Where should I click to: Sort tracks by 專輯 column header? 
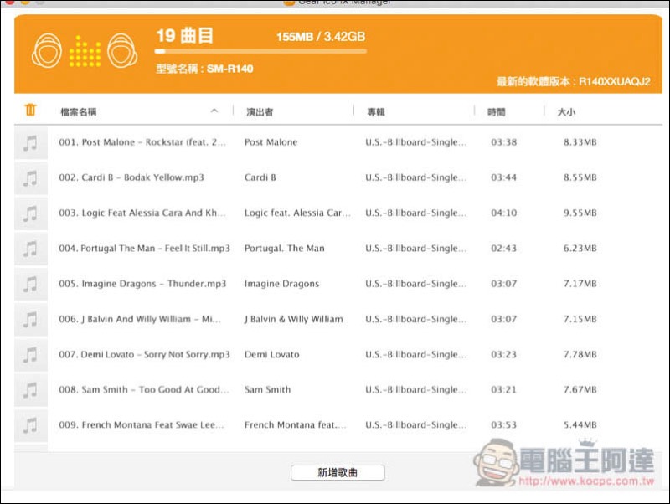tap(376, 111)
